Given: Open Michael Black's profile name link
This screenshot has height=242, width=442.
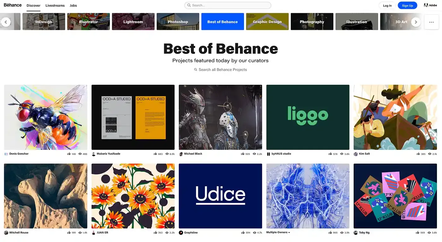Looking at the screenshot, I should [x=193, y=154].
